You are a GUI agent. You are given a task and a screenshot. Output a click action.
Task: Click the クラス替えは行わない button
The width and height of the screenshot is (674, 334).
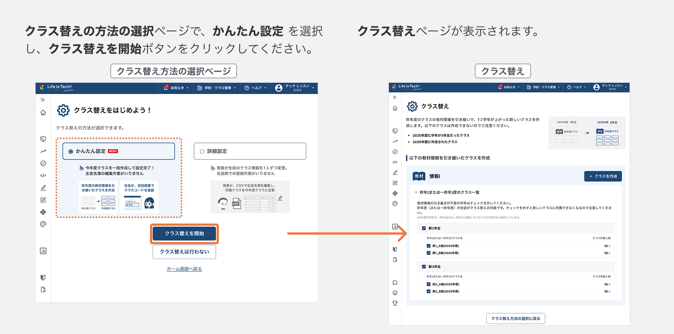tap(184, 252)
